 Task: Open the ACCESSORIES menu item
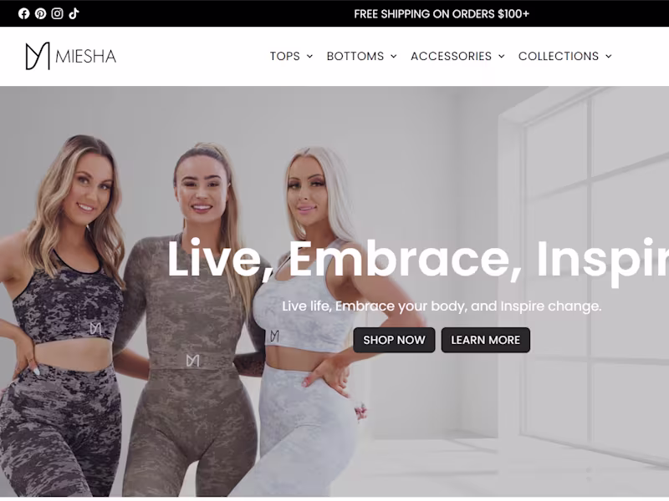451,56
